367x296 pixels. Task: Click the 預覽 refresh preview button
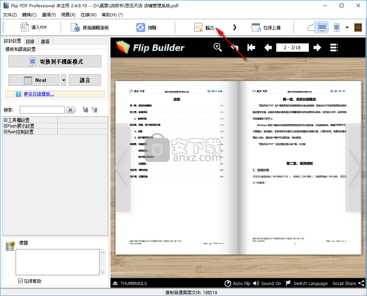146,28
